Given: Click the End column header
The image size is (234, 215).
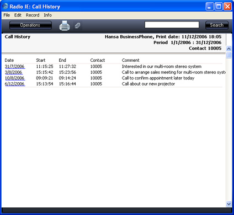Looking at the screenshot, I should [x=62, y=60].
